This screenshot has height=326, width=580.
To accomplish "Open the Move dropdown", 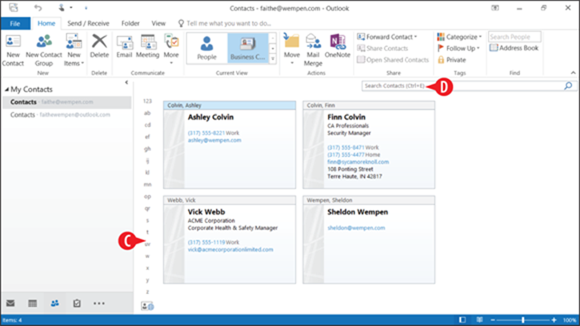I will click(x=291, y=50).
